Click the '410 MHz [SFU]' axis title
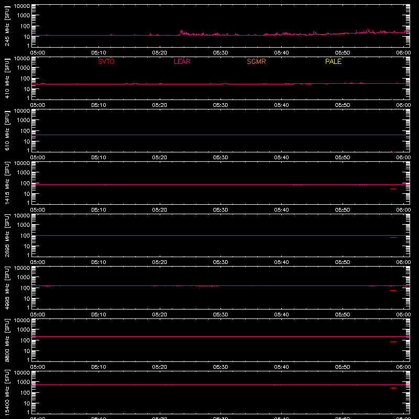The image size is (419, 419). pos(7,79)
